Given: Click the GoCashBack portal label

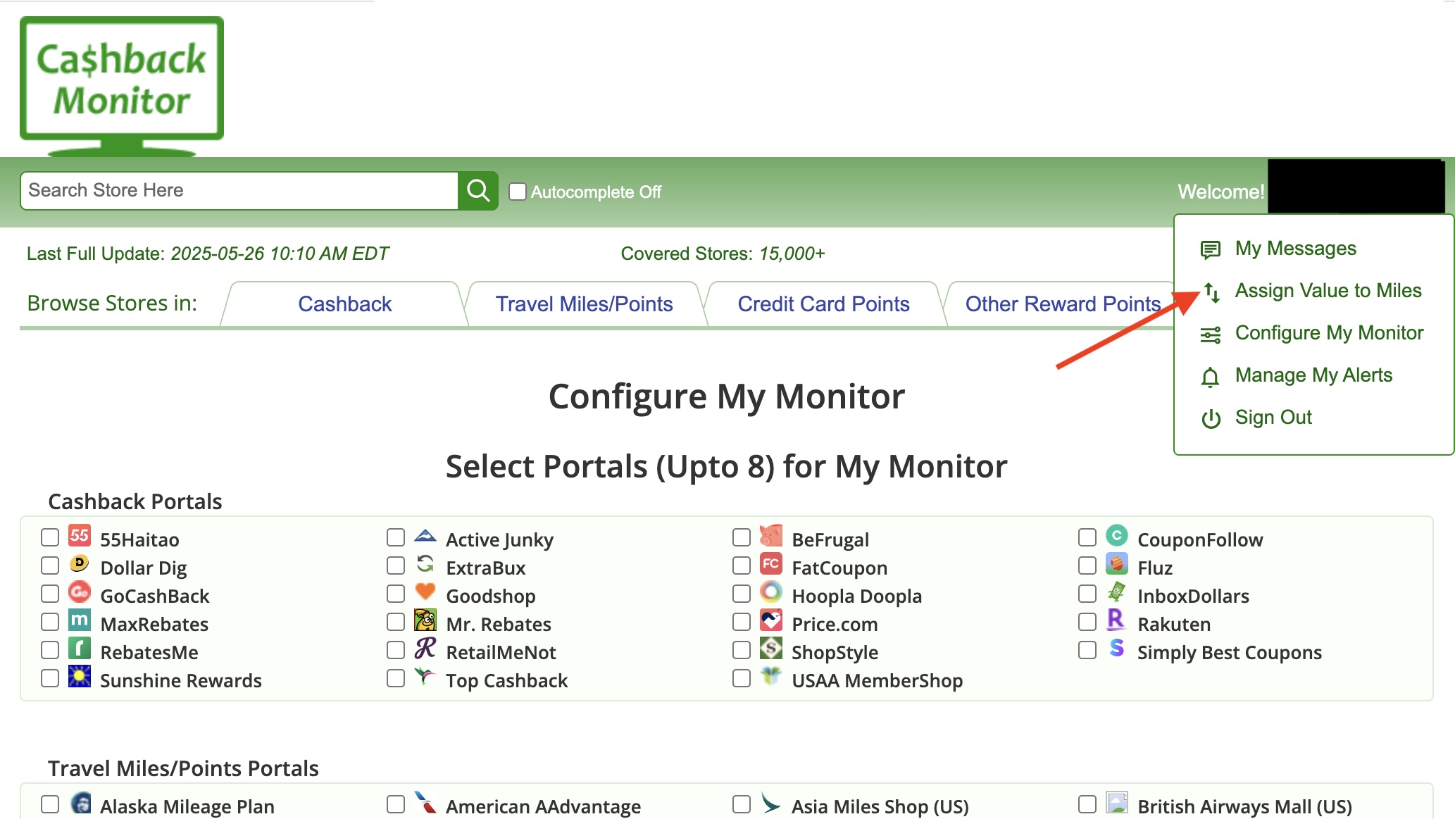Looking at the screenshot, I should (x=155, y=596).
